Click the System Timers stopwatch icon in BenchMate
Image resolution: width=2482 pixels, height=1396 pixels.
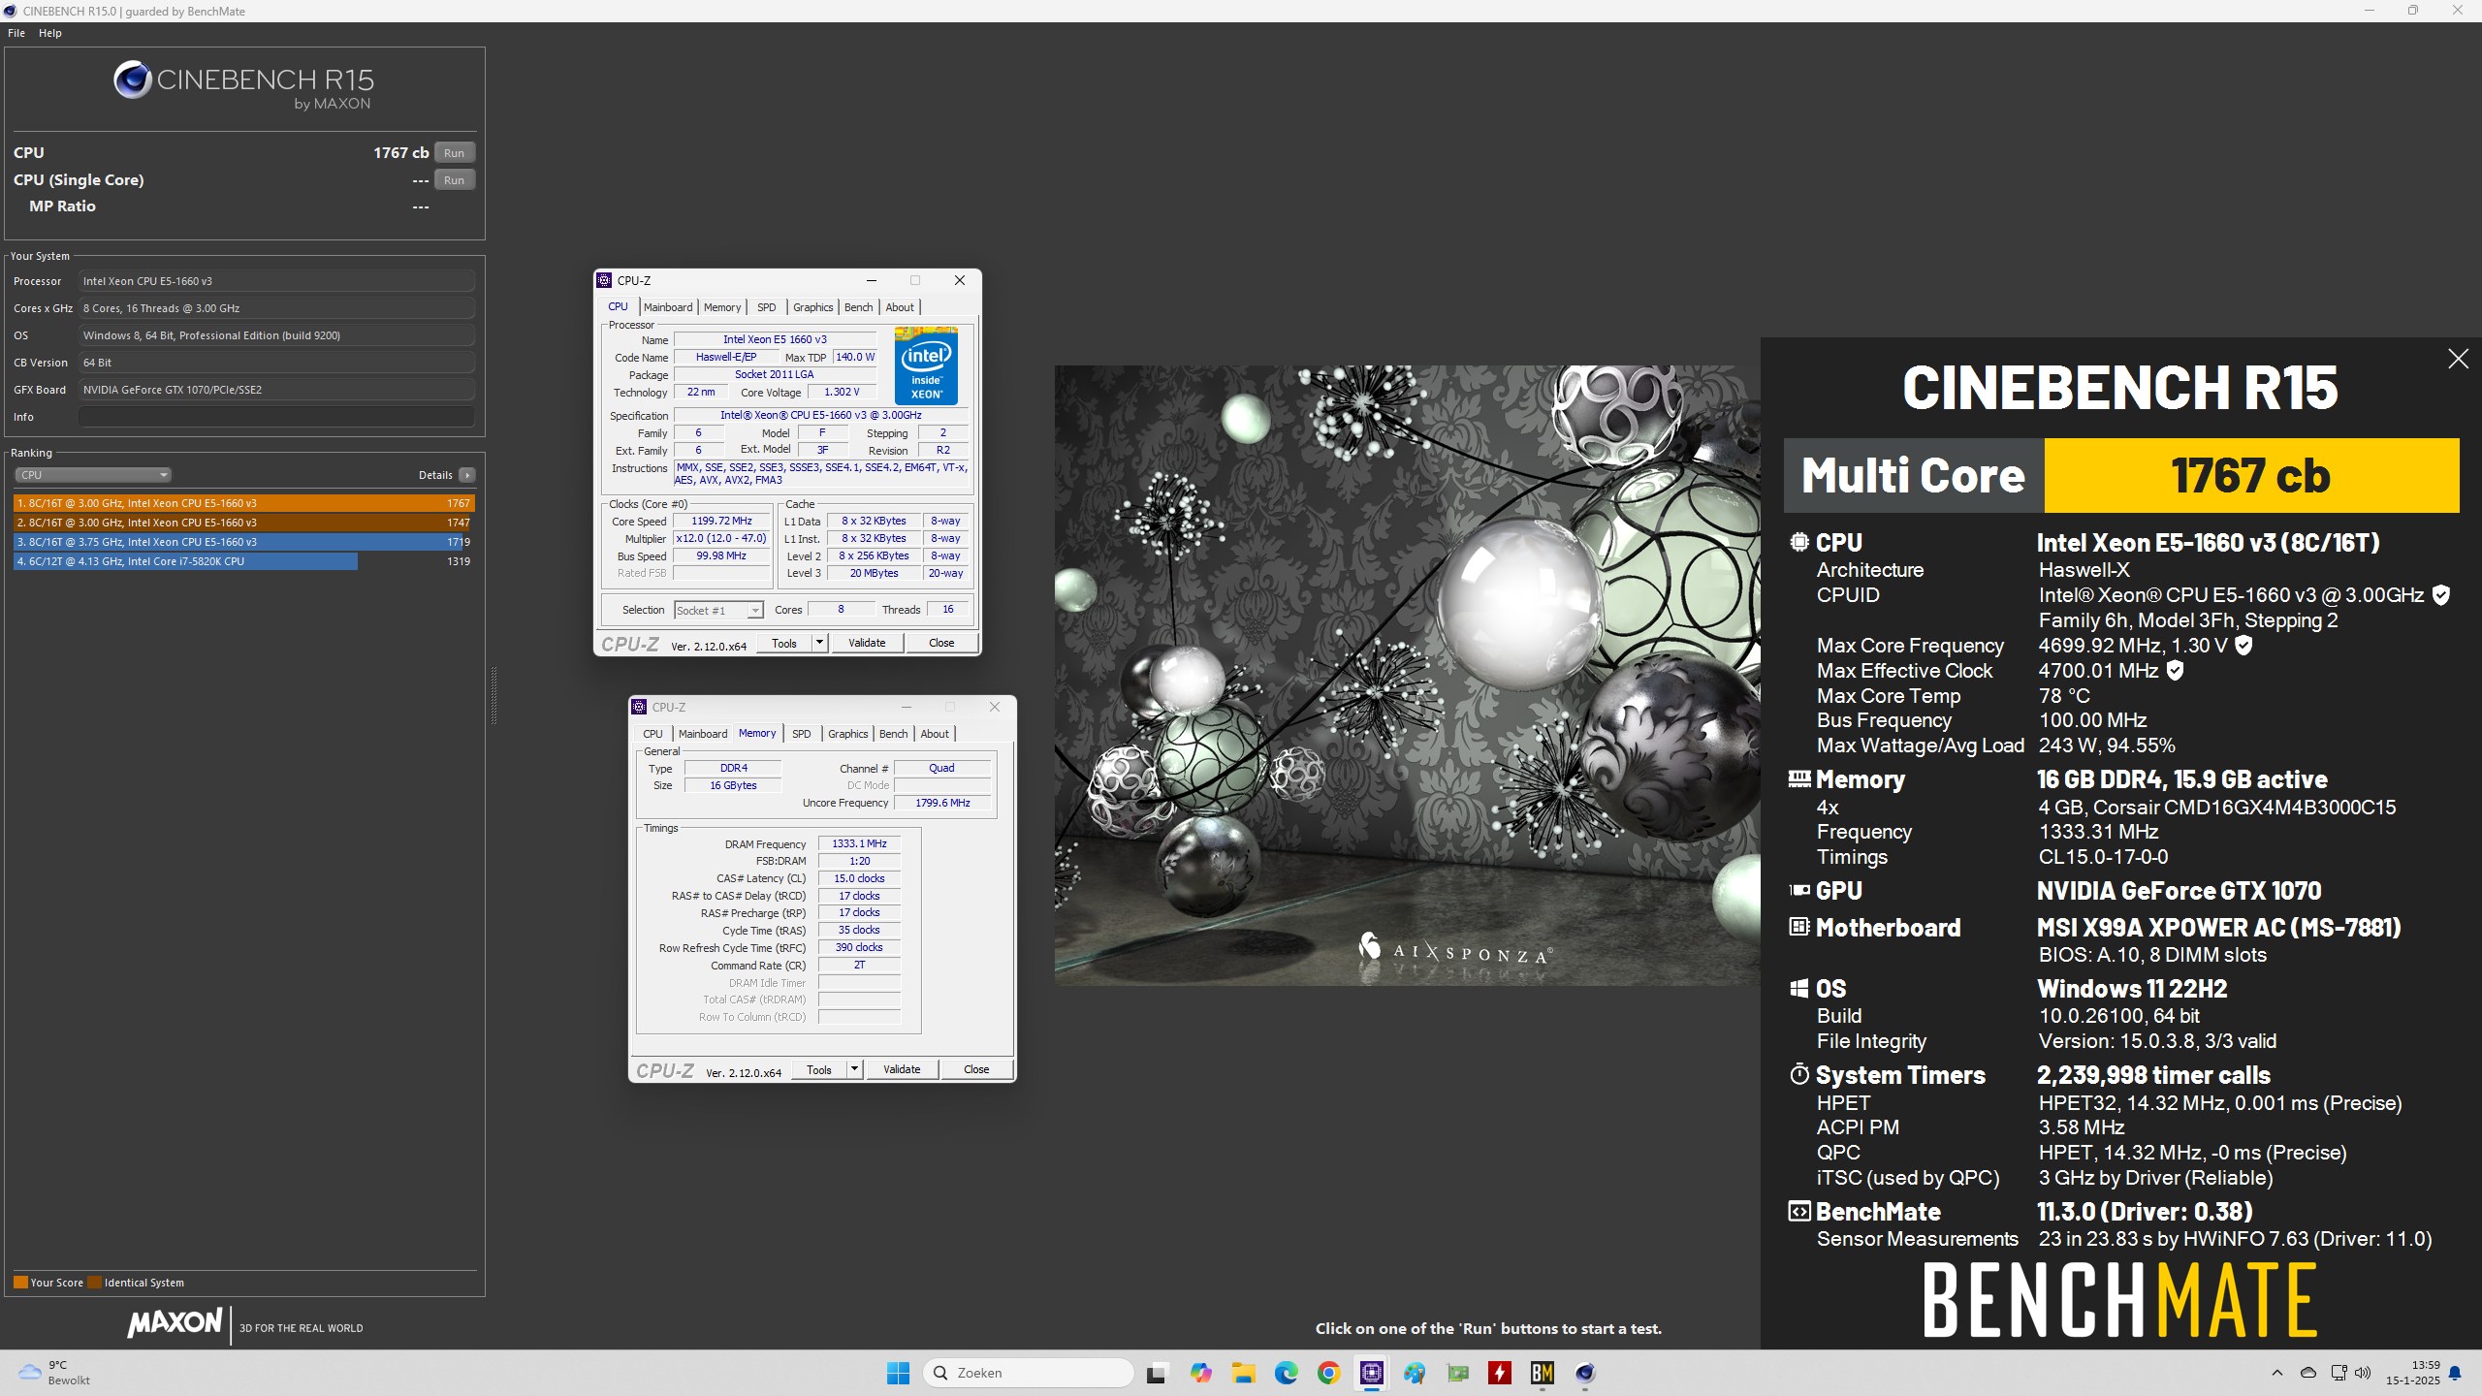[1799, 1075]
